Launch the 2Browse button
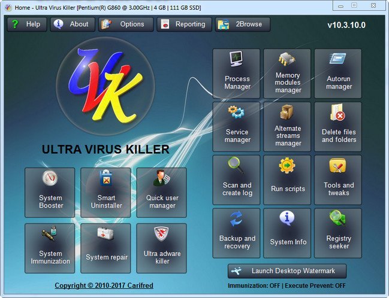The height and width of the screenshot is (298, 389). point(243,25)
